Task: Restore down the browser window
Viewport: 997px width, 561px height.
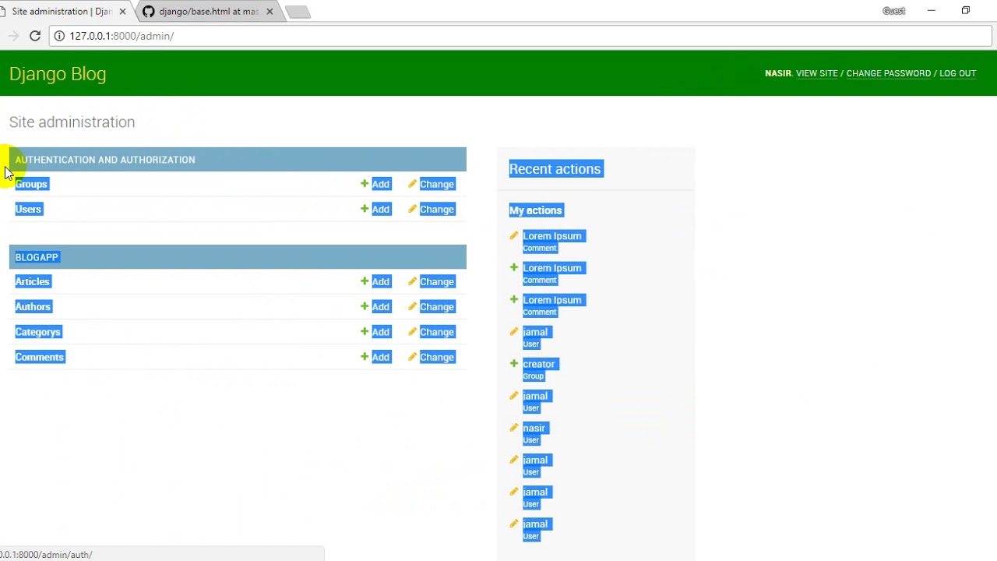Action: click(x=966, y=11)
